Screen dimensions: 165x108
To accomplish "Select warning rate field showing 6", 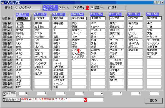I will [x=98, y=94].
